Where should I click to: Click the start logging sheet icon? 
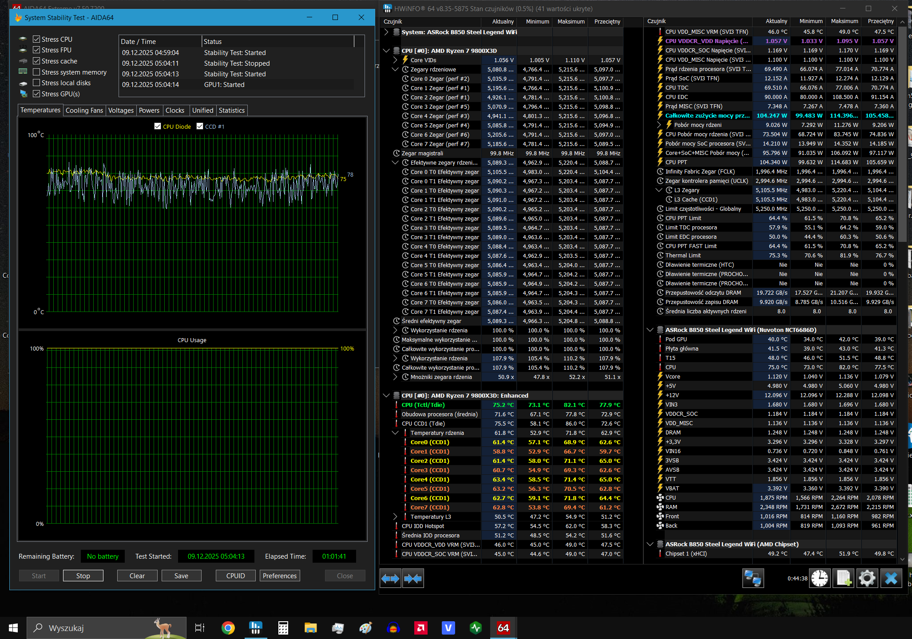click(843, 579)
